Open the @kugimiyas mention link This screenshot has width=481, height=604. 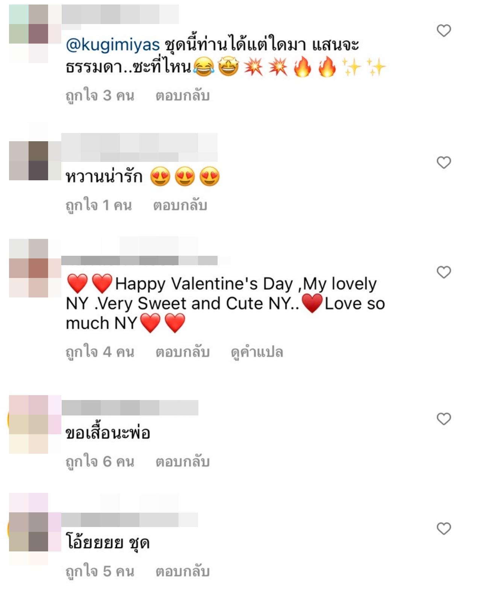[113, 45]
